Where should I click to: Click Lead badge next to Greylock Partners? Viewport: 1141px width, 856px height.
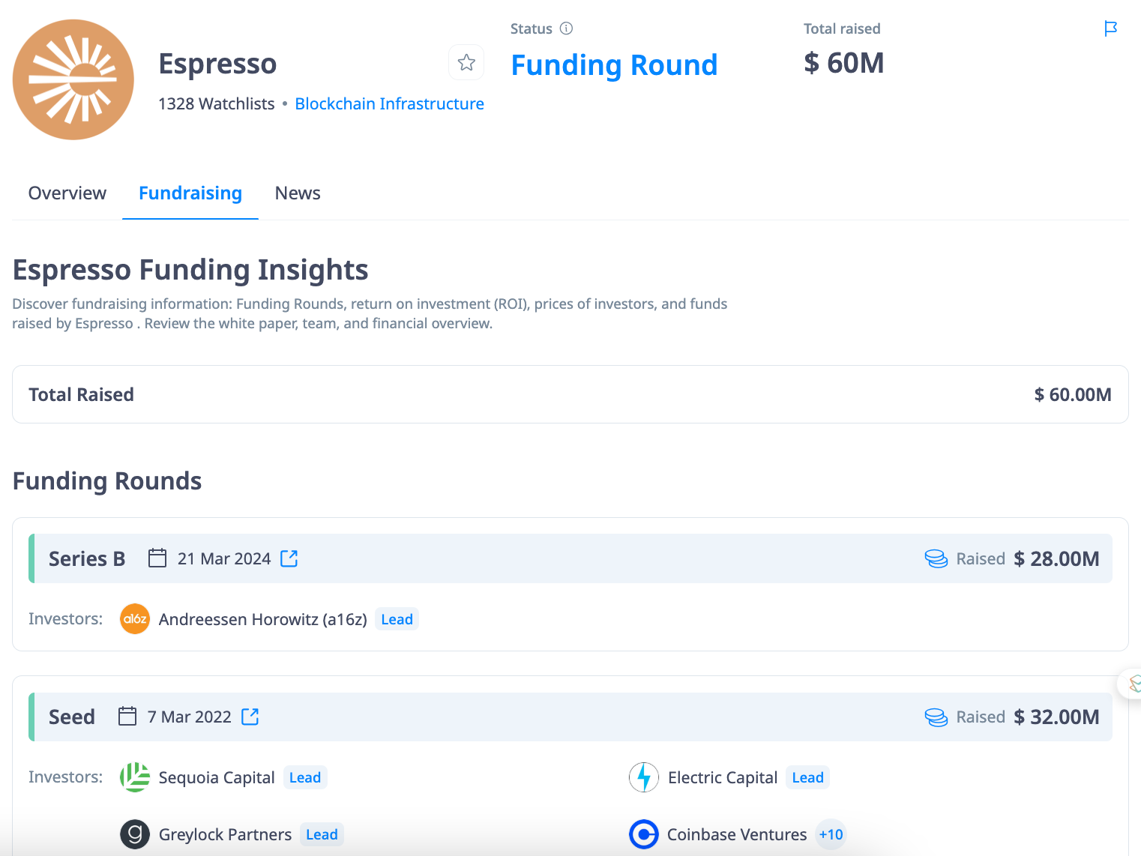(322, 834)
